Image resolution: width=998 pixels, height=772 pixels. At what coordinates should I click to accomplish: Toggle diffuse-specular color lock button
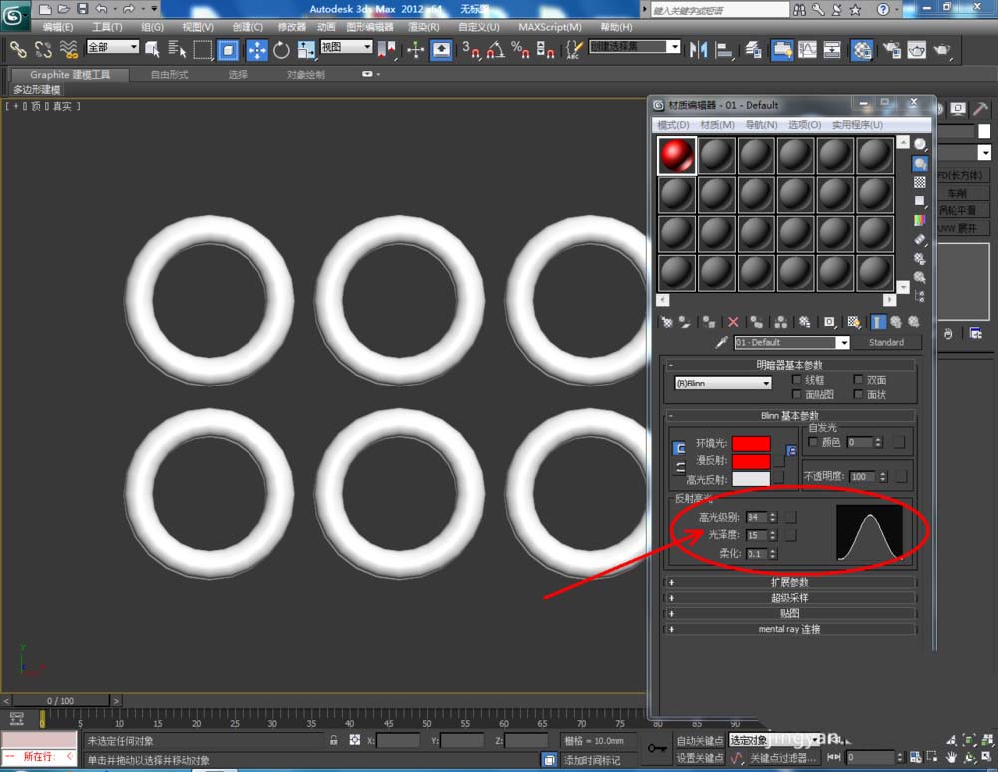point(679,468)
